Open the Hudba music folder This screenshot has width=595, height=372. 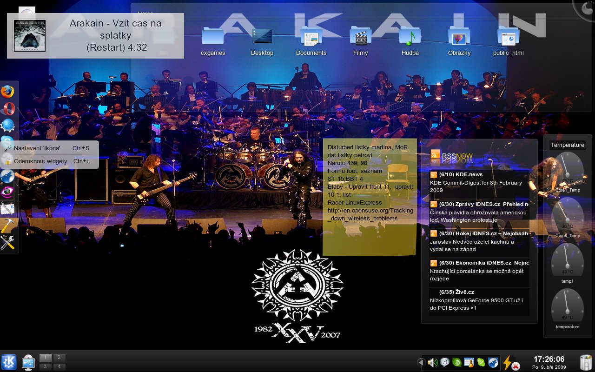click(x=410, y=41)
